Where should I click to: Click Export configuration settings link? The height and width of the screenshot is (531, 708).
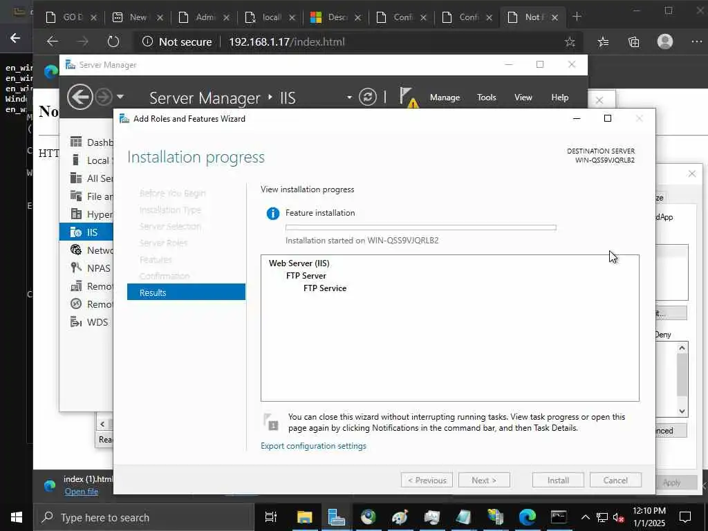point(313,446)
